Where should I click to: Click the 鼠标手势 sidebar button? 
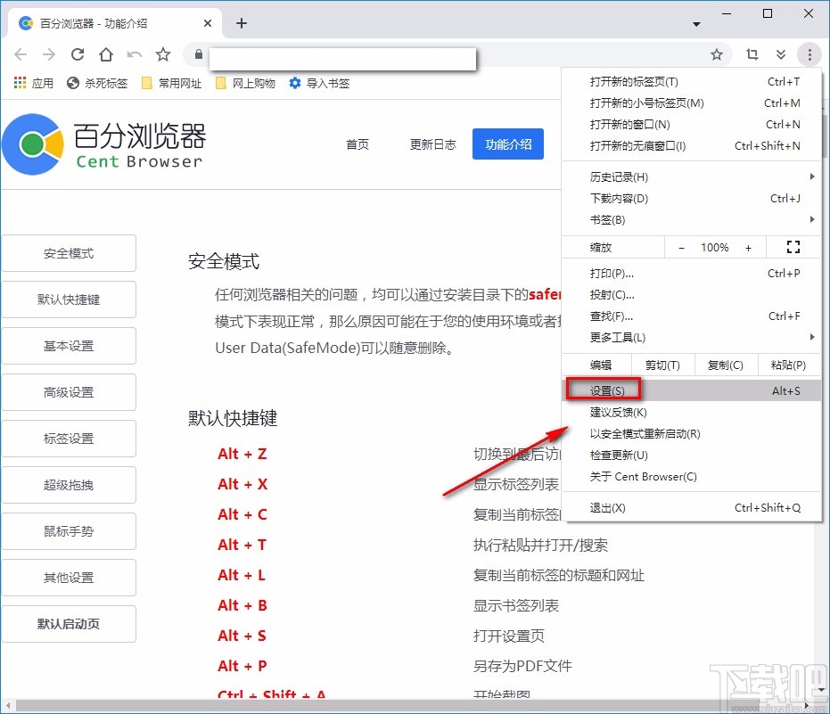(69, 531)
